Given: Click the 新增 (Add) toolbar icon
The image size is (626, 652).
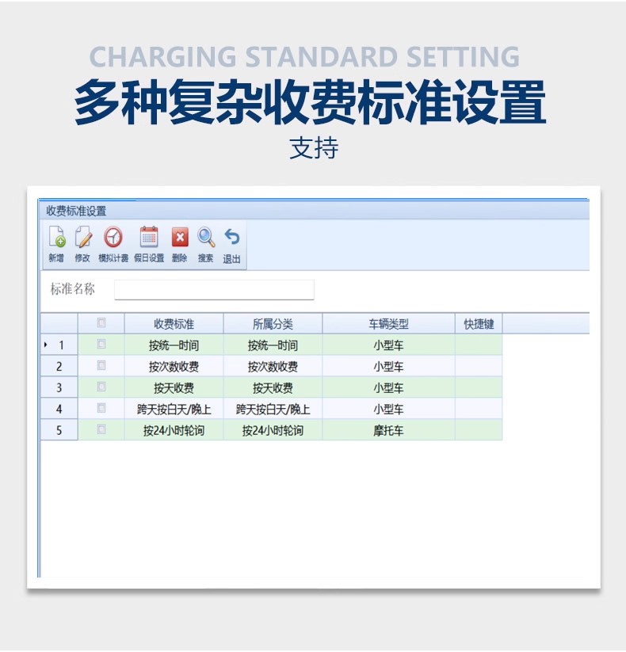Looking at the screenshot, I should (x=56, y=238).
